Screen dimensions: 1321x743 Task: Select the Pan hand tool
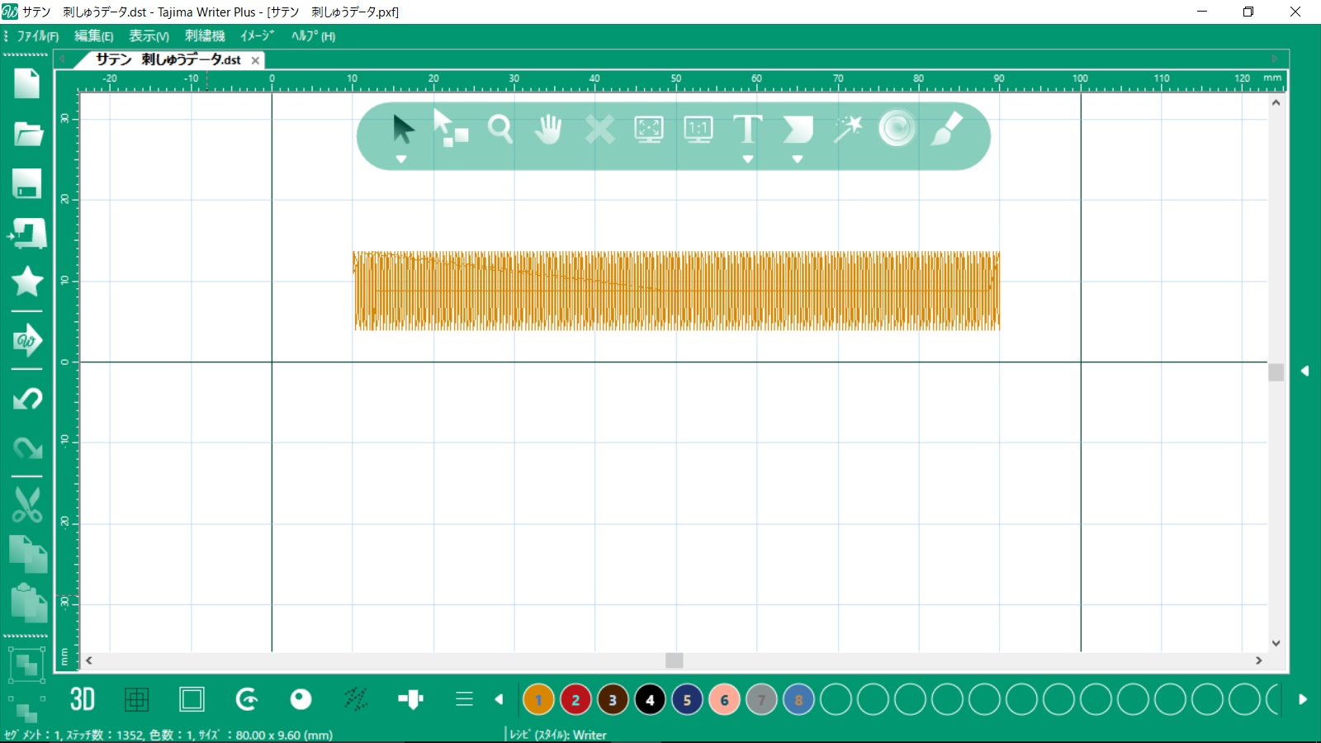[548, 129]
